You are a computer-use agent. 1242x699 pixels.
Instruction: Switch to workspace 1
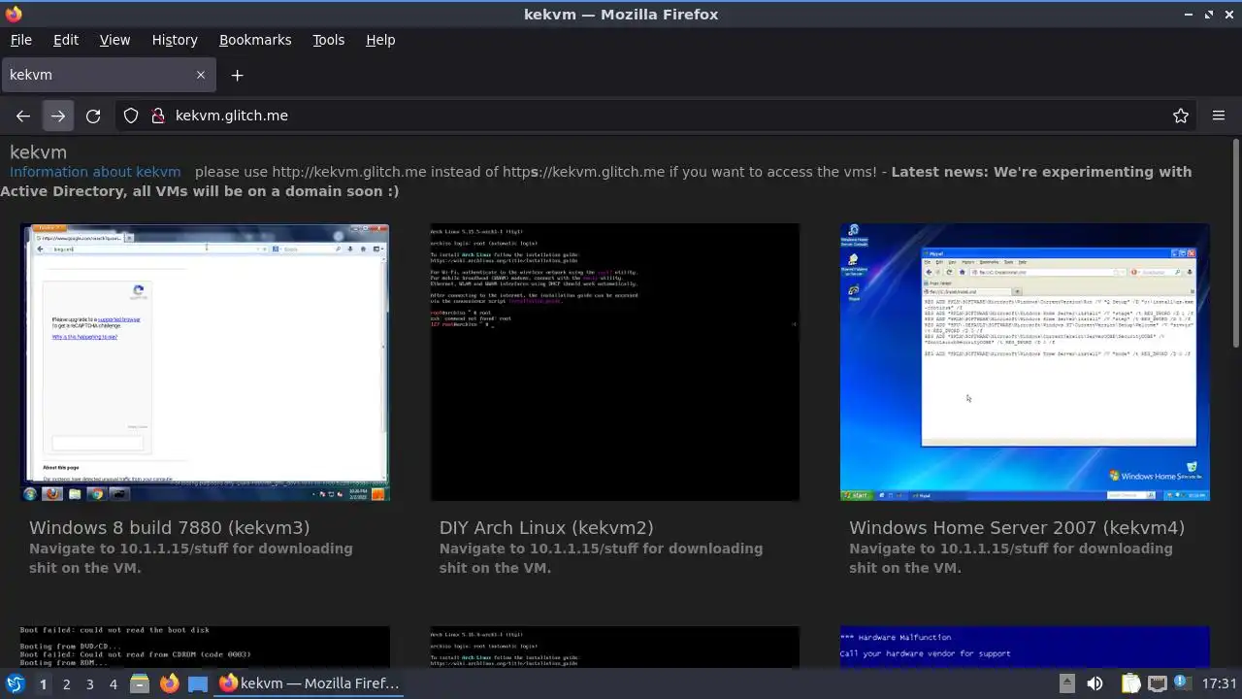tap(43, 683)
